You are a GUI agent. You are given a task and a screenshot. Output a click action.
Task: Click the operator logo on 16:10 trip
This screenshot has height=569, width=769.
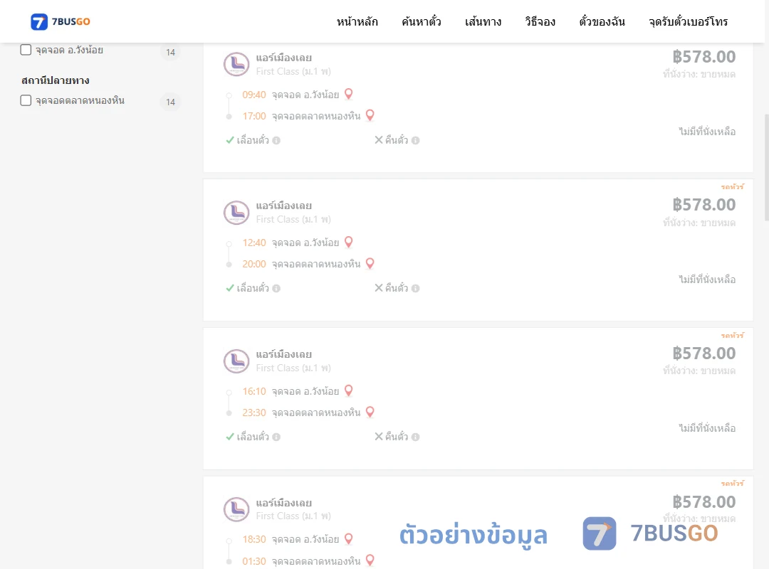(236, 361)
